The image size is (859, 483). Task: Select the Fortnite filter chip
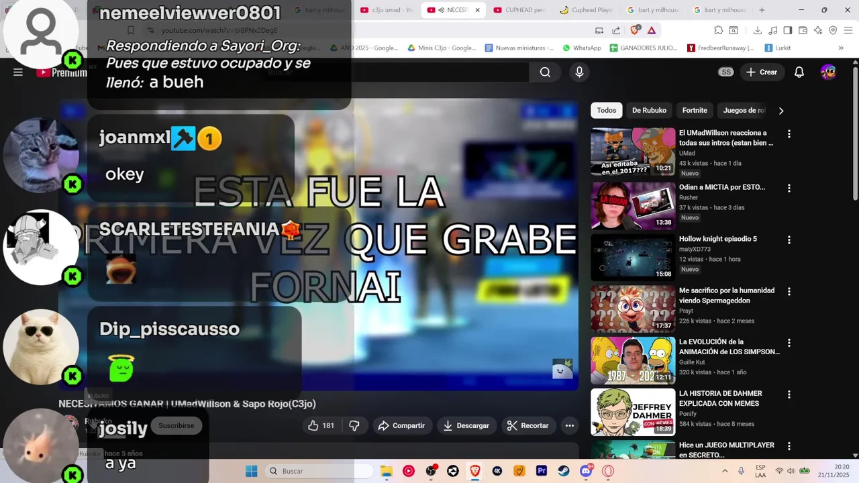695,111
